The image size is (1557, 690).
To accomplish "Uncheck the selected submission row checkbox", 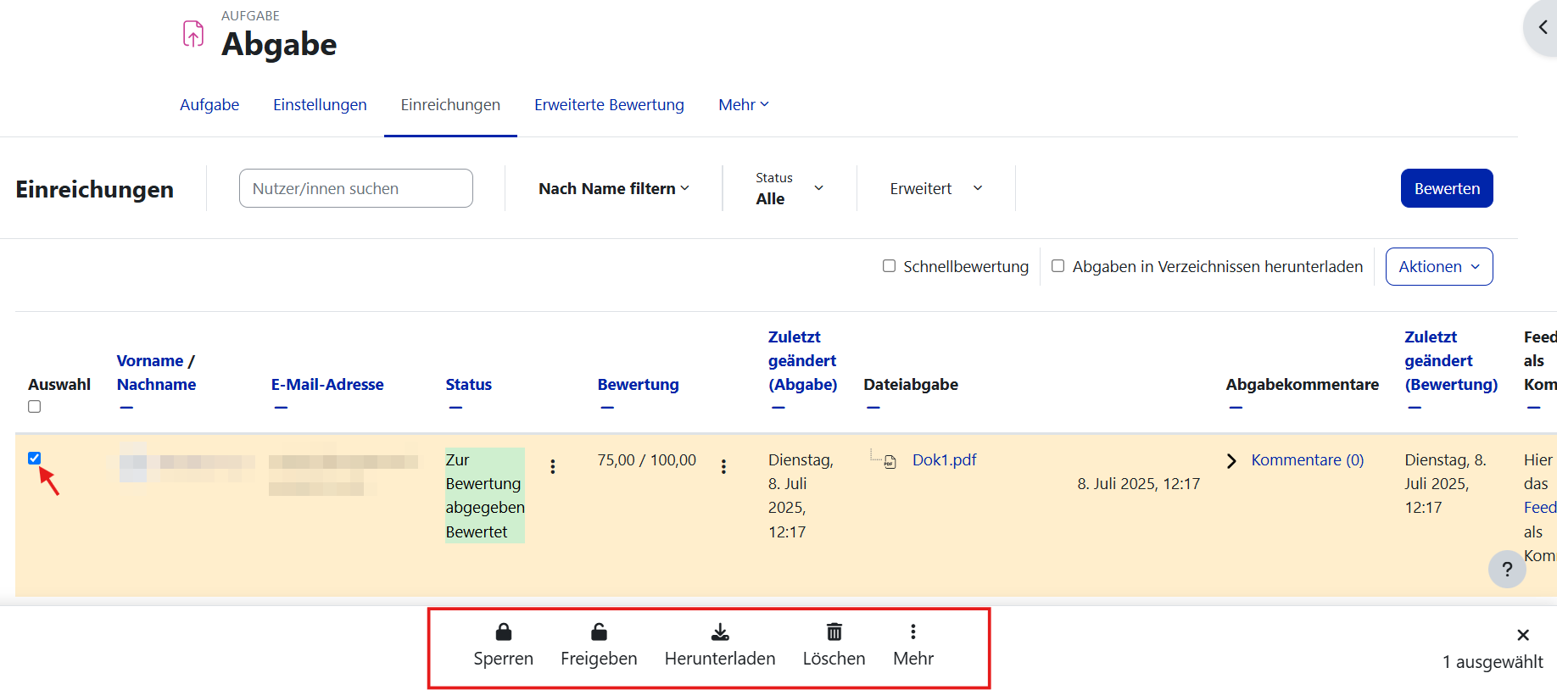I will click(35, 459).
